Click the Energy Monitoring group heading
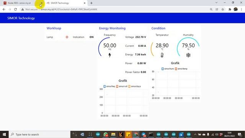Image resolution: width=245 pixels, height=138 pixels. [x=112, y=28]
